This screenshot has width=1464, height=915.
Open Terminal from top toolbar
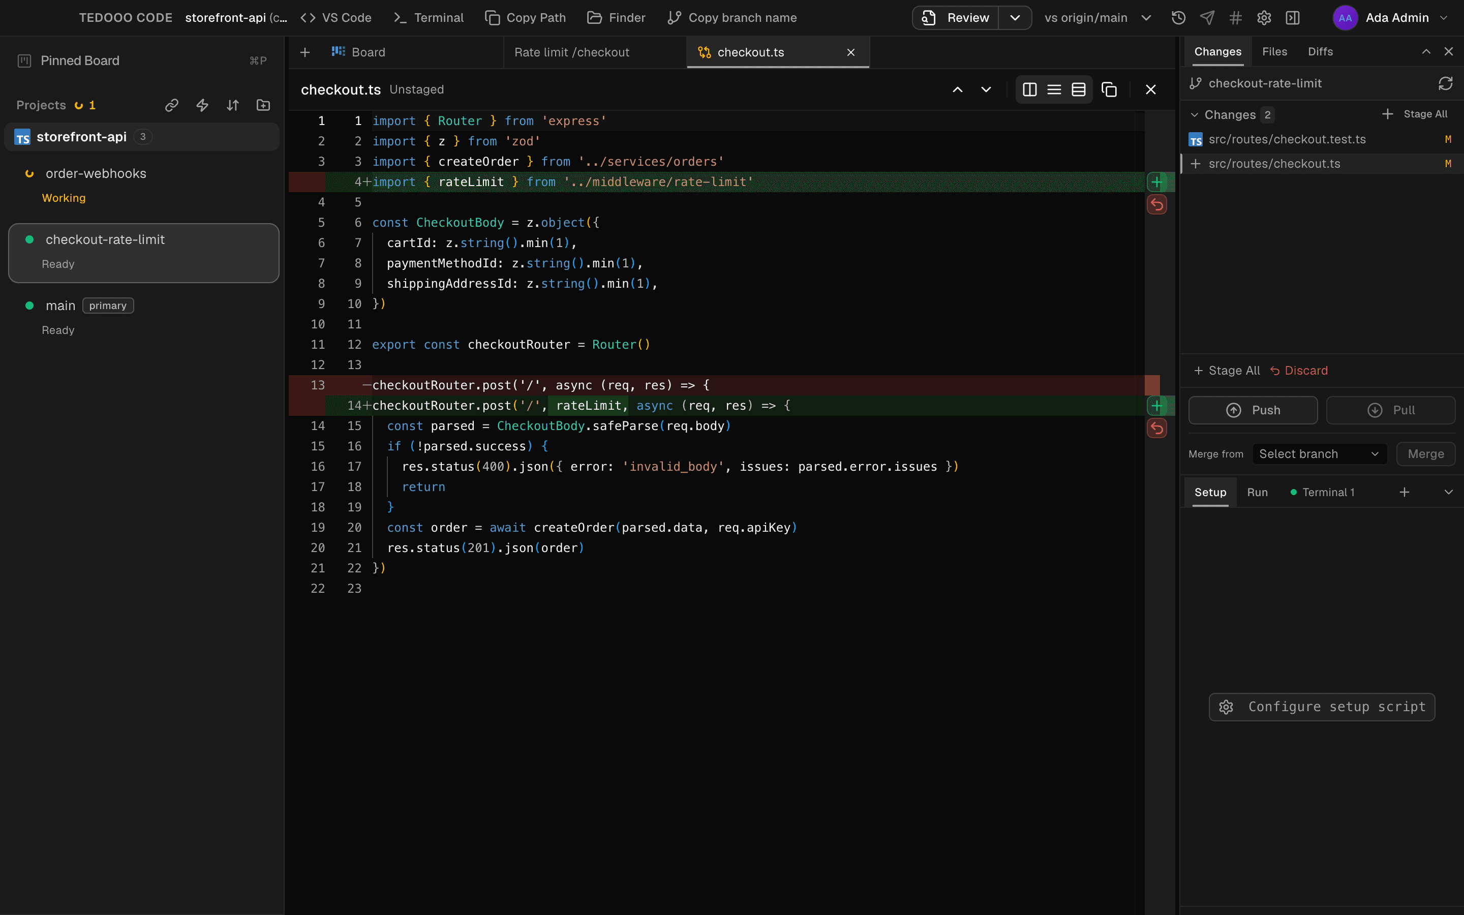pyautogui.click(x=429, y=18)
